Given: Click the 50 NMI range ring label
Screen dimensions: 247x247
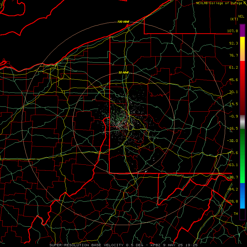Looking at the screenshot, I should tap(123, 73).
